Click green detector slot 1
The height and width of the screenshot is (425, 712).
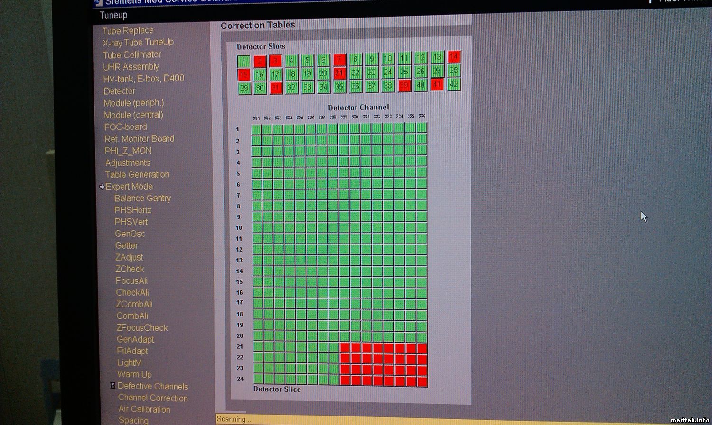click(244, 61)
